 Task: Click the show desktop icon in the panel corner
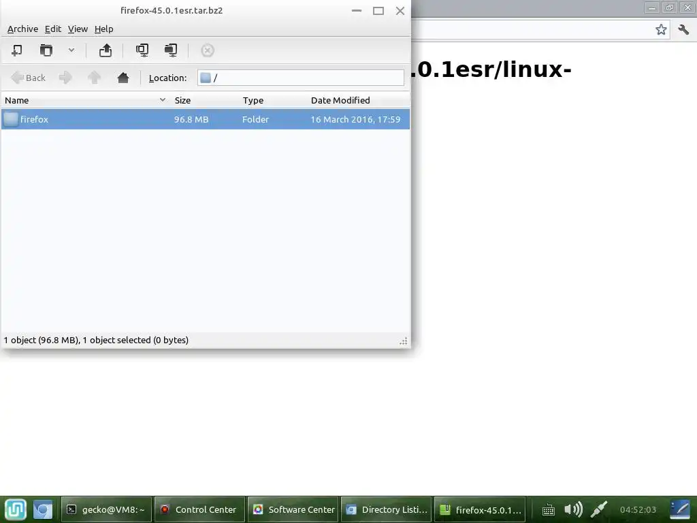pyautogui.click(x=680, y=509)
